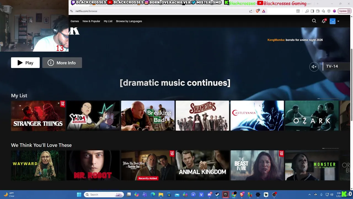
Task: Open Google Chrome from the taskbar
Action: (x=234, y=195)
